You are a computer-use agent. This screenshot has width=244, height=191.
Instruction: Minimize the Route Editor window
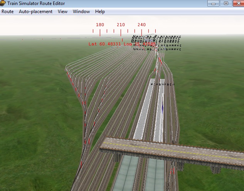click(x=214, y=3)
